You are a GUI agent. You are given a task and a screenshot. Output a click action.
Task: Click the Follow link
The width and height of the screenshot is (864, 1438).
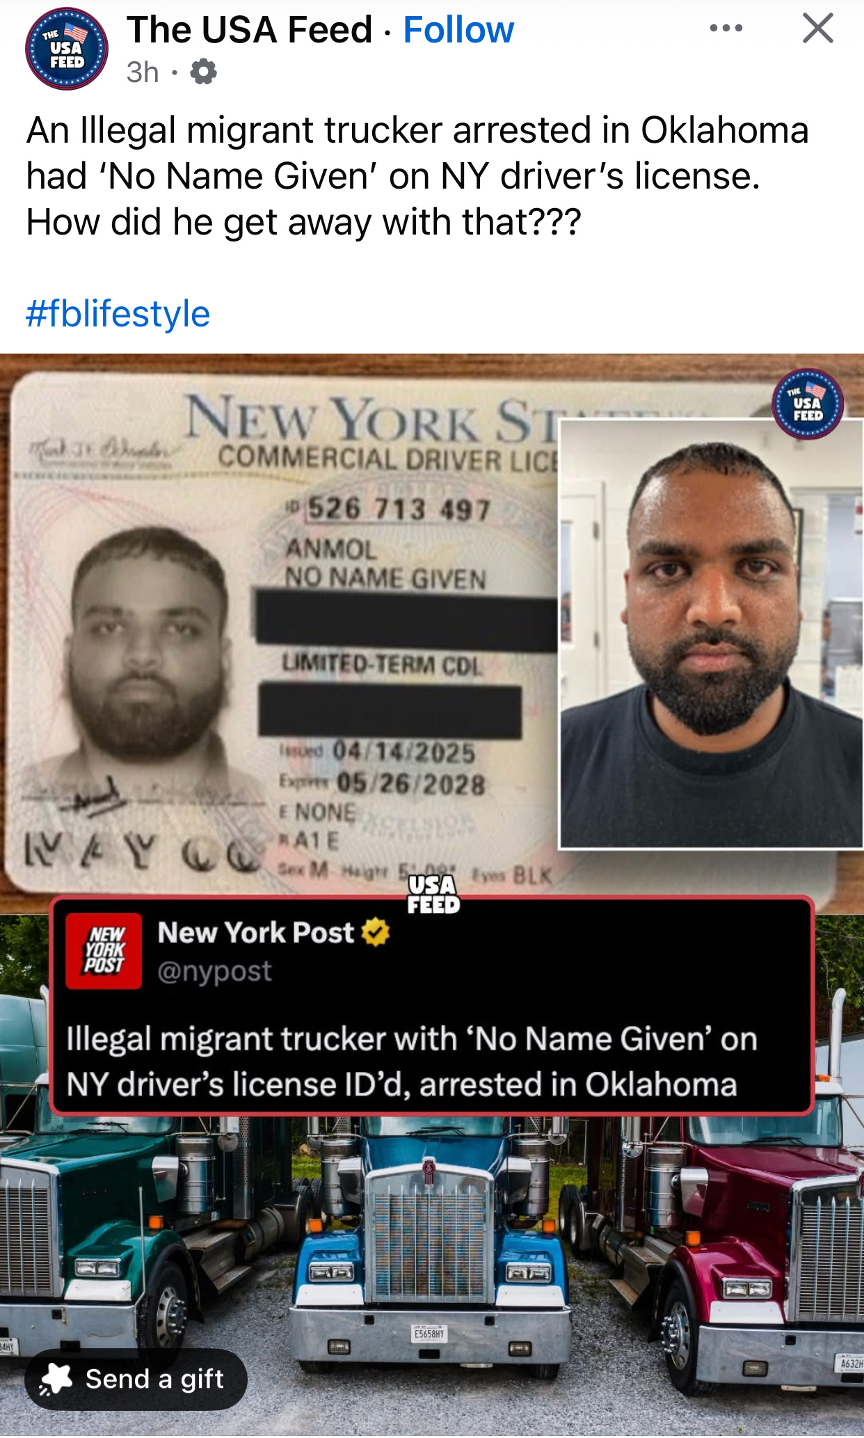[458, 30]
